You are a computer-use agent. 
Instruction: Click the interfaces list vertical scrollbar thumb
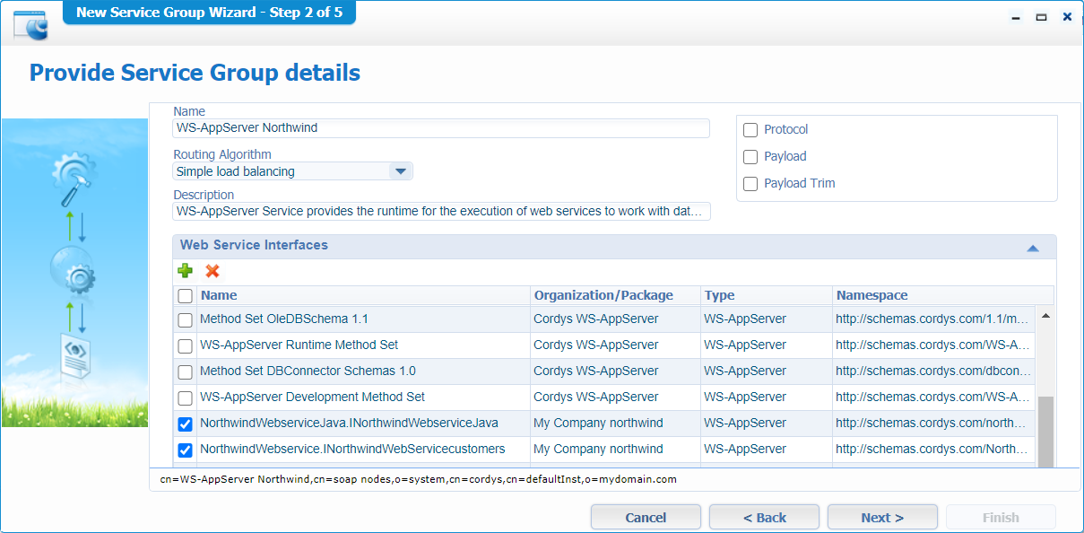pos(1045,431)
